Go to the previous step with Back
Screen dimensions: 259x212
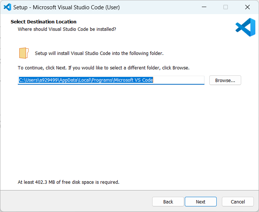(168, 202)
